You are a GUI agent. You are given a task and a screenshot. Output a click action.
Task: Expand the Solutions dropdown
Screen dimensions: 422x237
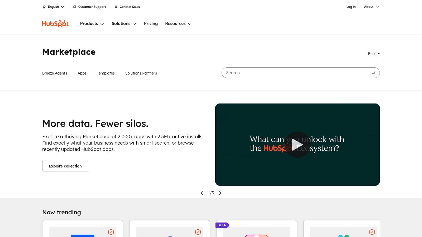click(x=124, y=23)
